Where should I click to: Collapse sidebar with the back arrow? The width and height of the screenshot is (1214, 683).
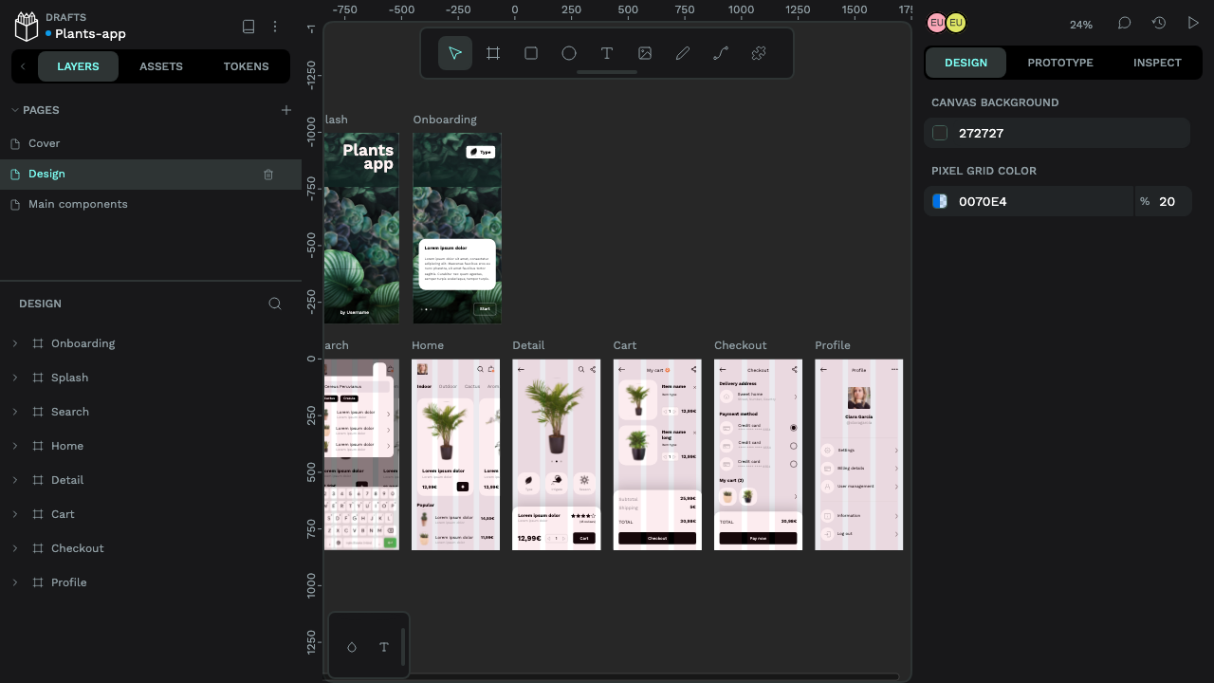click(23, 66)
